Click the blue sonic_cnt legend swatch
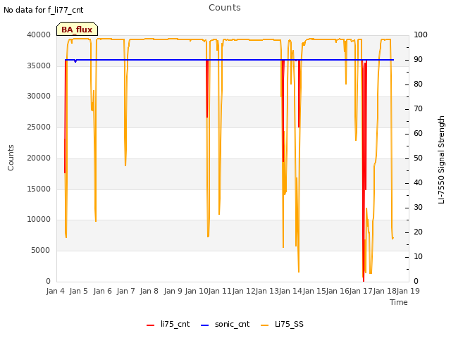Image resolution: width=451 pixels, height=338 pixels. (204, 325)
